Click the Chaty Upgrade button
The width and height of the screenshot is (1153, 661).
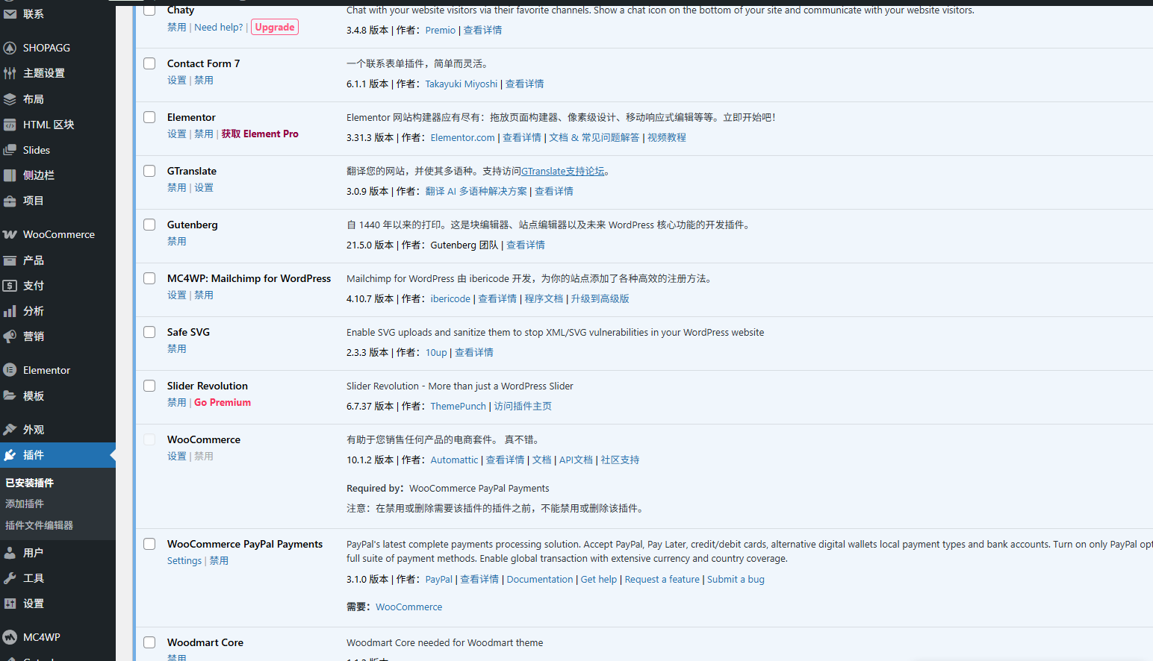tap(275, 27)
